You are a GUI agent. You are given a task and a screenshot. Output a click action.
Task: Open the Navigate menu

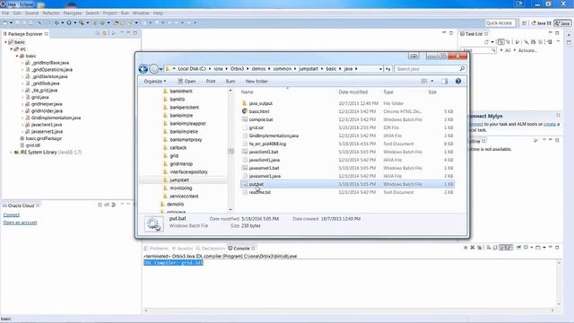pyautogui.click(x=73, y=13)
